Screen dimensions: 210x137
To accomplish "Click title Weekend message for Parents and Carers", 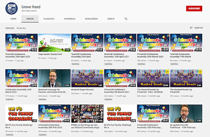I will point(52,91).
